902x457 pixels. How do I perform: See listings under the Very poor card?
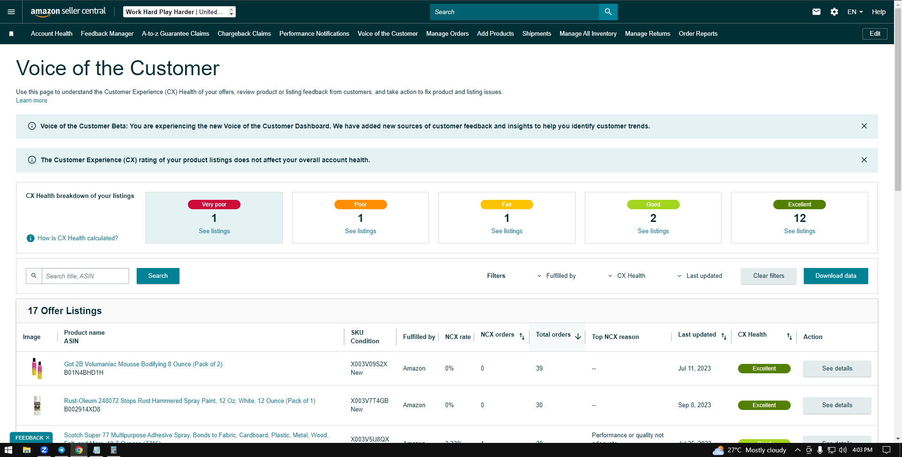click(x=214, y=231)
